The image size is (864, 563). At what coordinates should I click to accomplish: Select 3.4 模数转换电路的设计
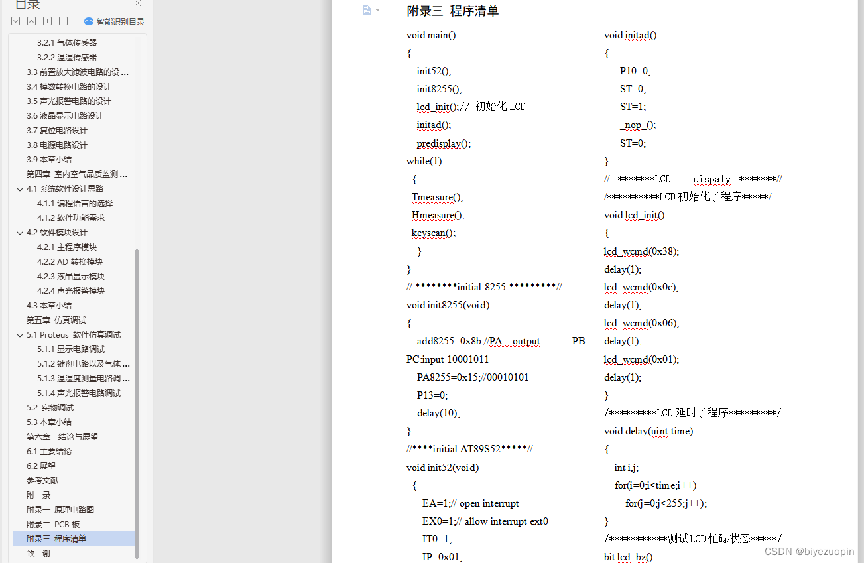tap(69, 87)
